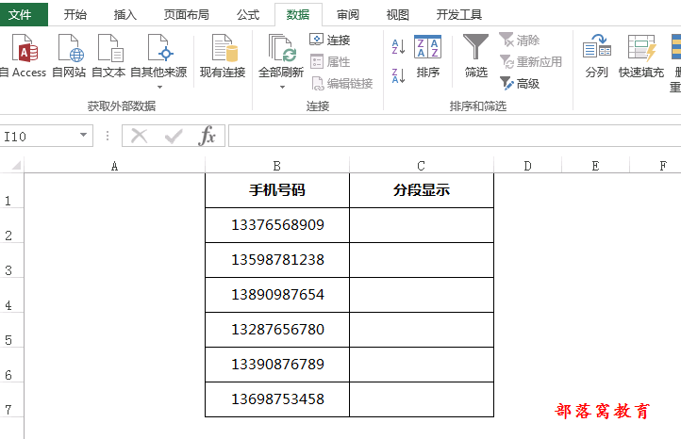
Task: Open 现有连接 existing connections
Action: tap(223, 49)
